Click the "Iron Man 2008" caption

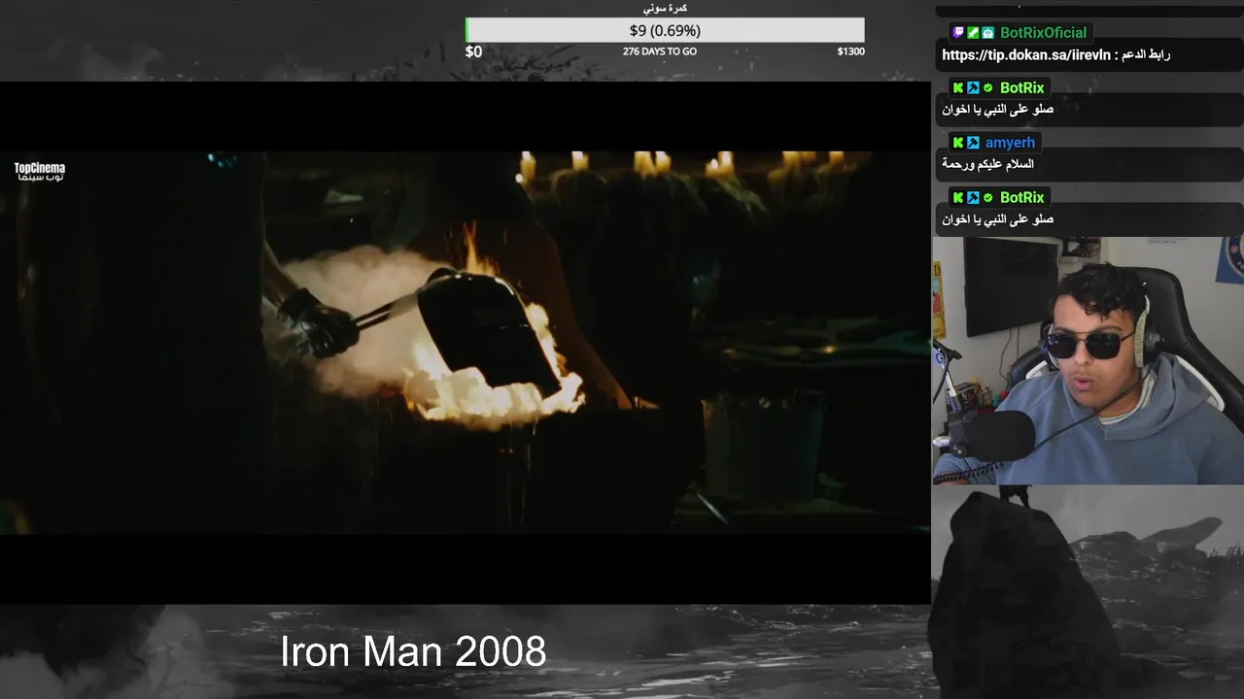tap(413, 651)
